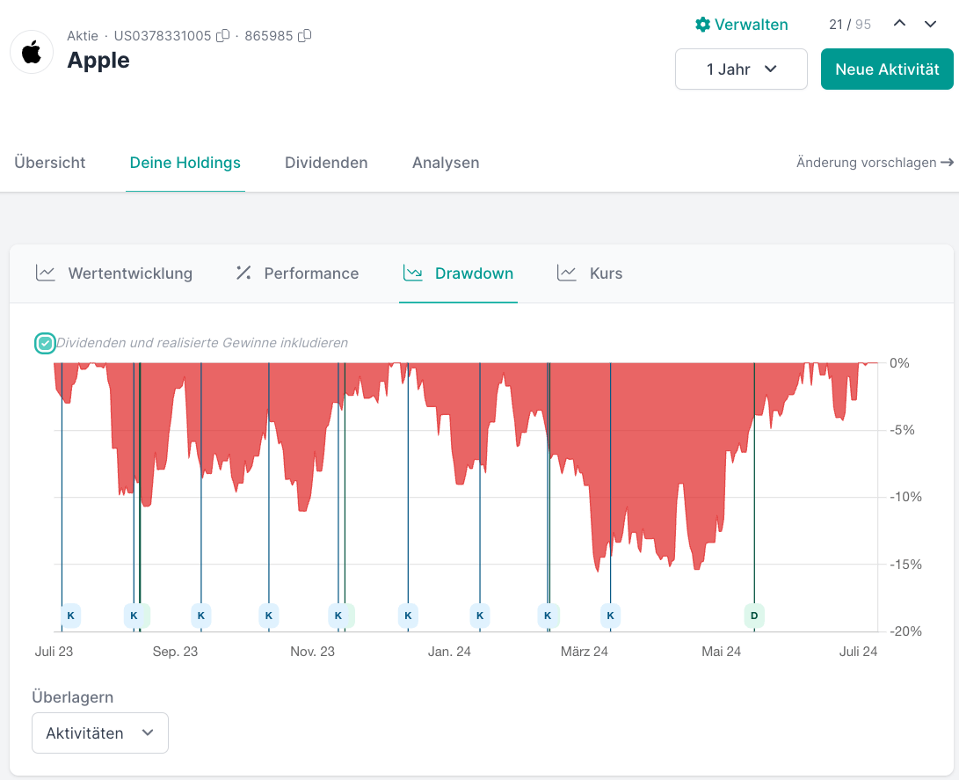The height and width of the screenshot is (780, 959).
Task: Go to next holding with down chevron
Action: click(931, 24)
